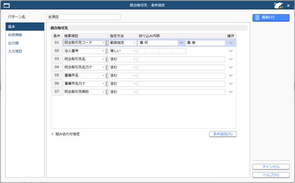The height and width of the screenshot is (183, 295).
Task: Click the キャンセル button
Action: click(x=271, y=167)
